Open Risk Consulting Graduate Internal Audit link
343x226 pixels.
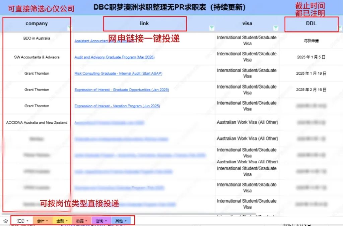[x=118, y=73]
